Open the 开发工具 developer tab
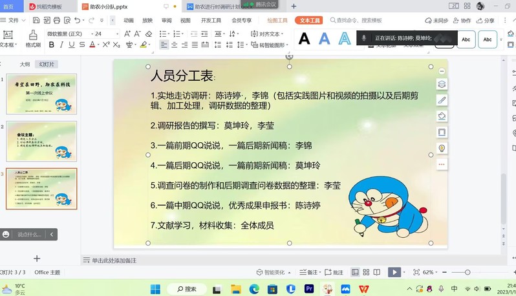This screenshot has height=296, width=516. pyautogui.click(x=211, y=21)
